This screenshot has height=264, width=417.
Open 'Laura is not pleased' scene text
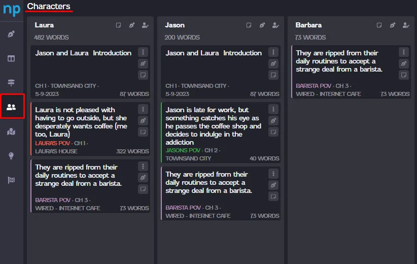click(81, 122)
